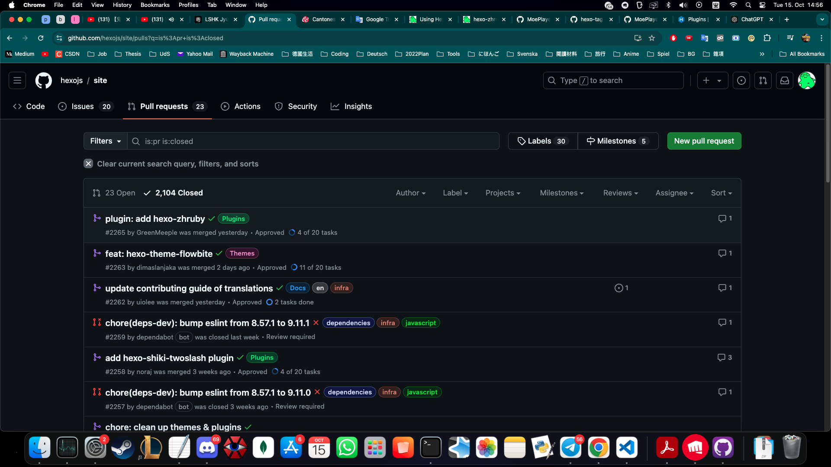
Task: Open Chrome three-dot menu
Action: 821,38
